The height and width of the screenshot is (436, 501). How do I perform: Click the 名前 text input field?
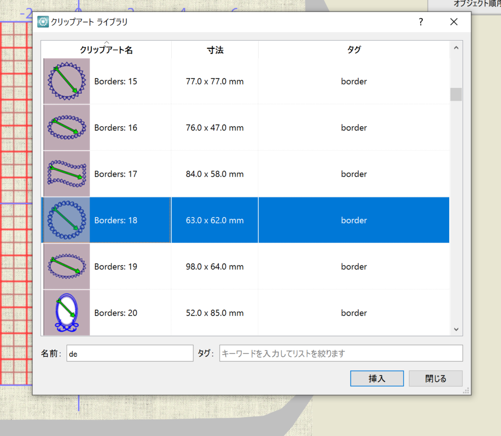(x=130, y=353)
